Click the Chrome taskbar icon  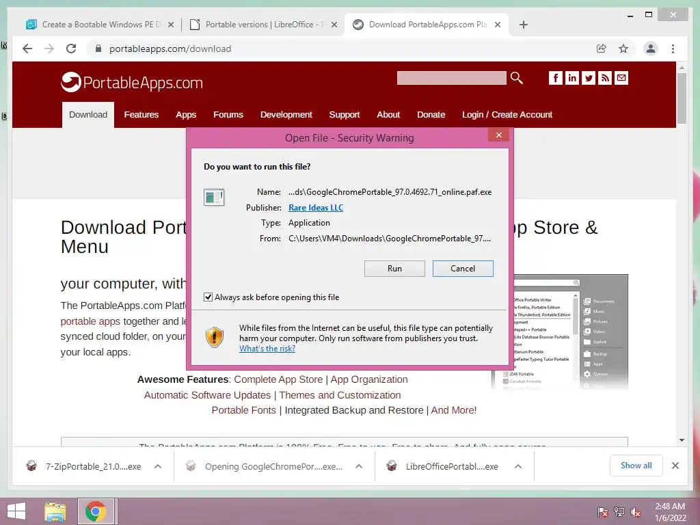(96, 511)
